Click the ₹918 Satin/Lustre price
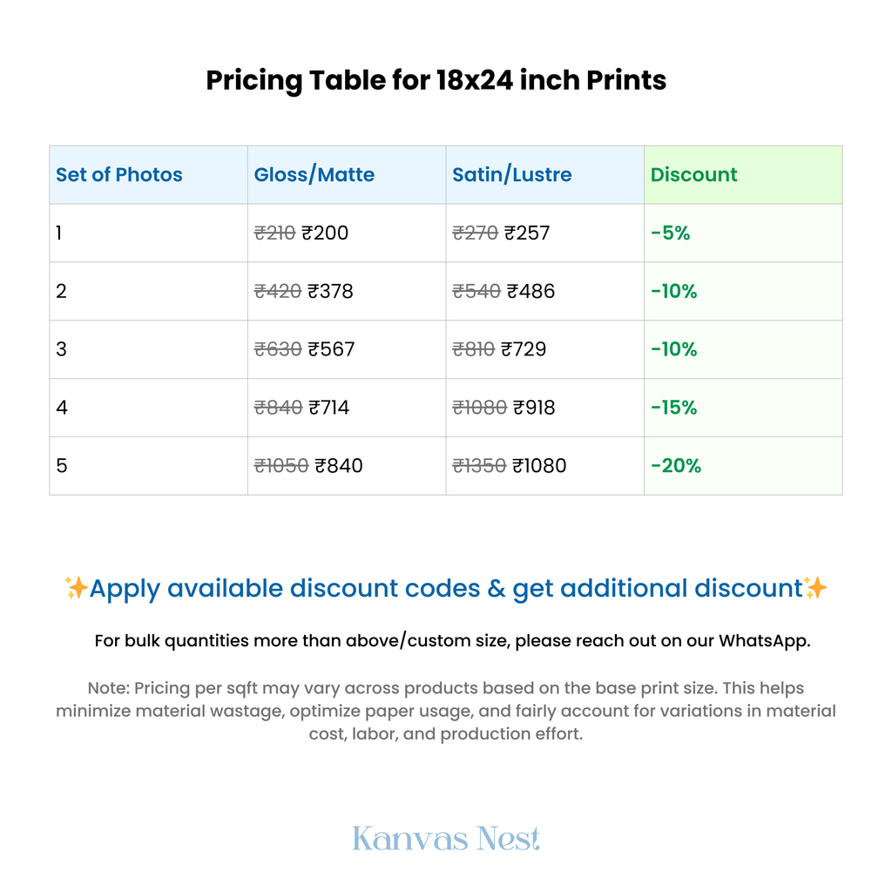The width and height of the screenshot is (892, 892). pos(534,408)
